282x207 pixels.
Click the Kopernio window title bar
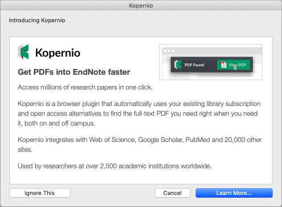coord(141,5)
